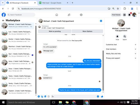Open Hector 3 beds 2 baths conversation
The image size is (140, 105).
pyautogui.click(x=17, y=40)
